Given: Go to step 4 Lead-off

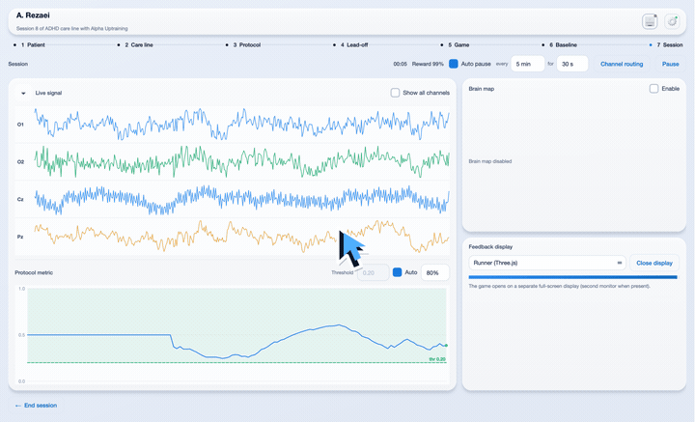Looking at the screenshot, I should [354, 44].
